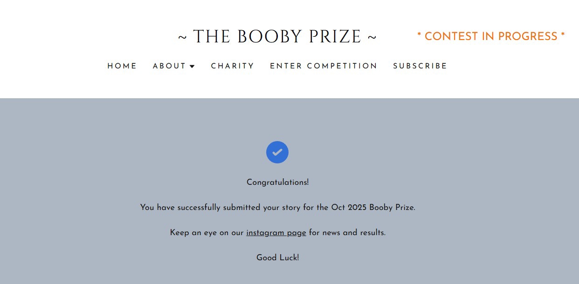This screenshot has width=579, height=284.
Task: Open the Enter Competition page
Action: [x=324, y=66]
